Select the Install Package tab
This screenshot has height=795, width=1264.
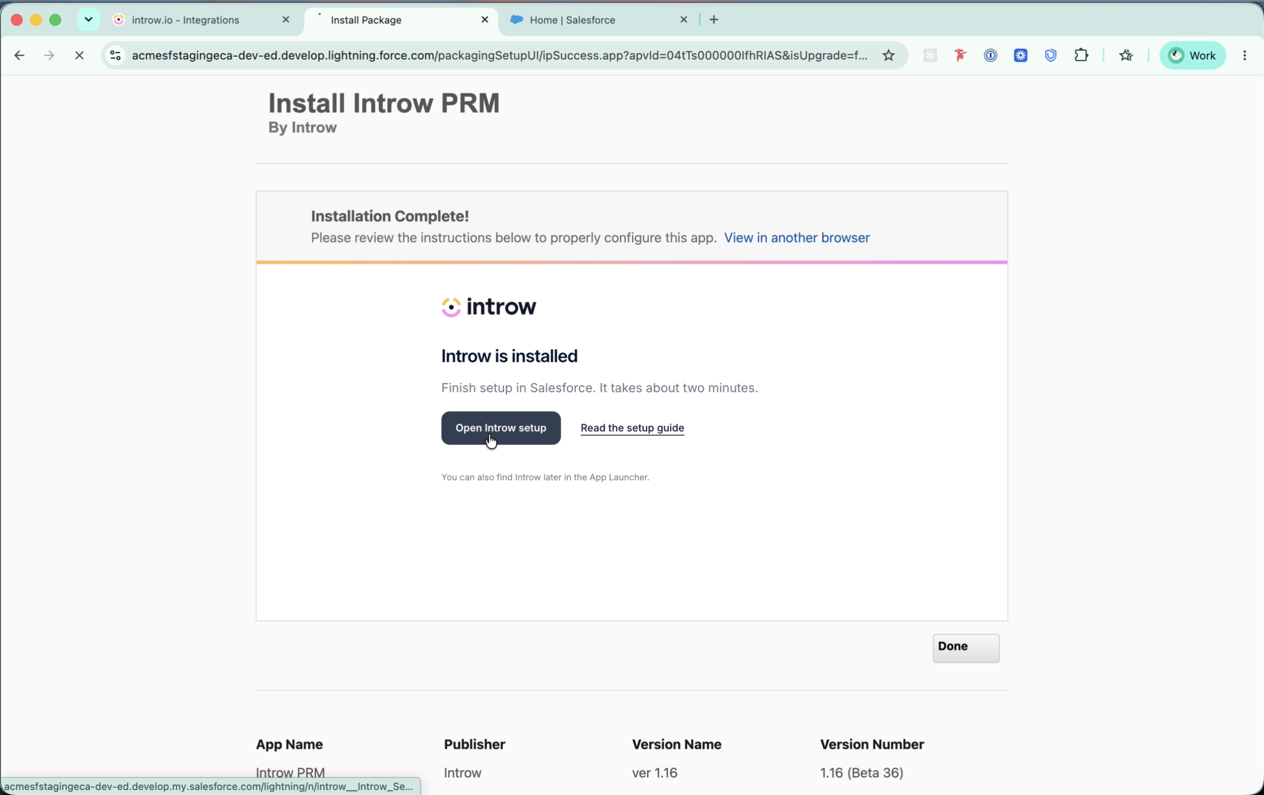pos(401,20)
